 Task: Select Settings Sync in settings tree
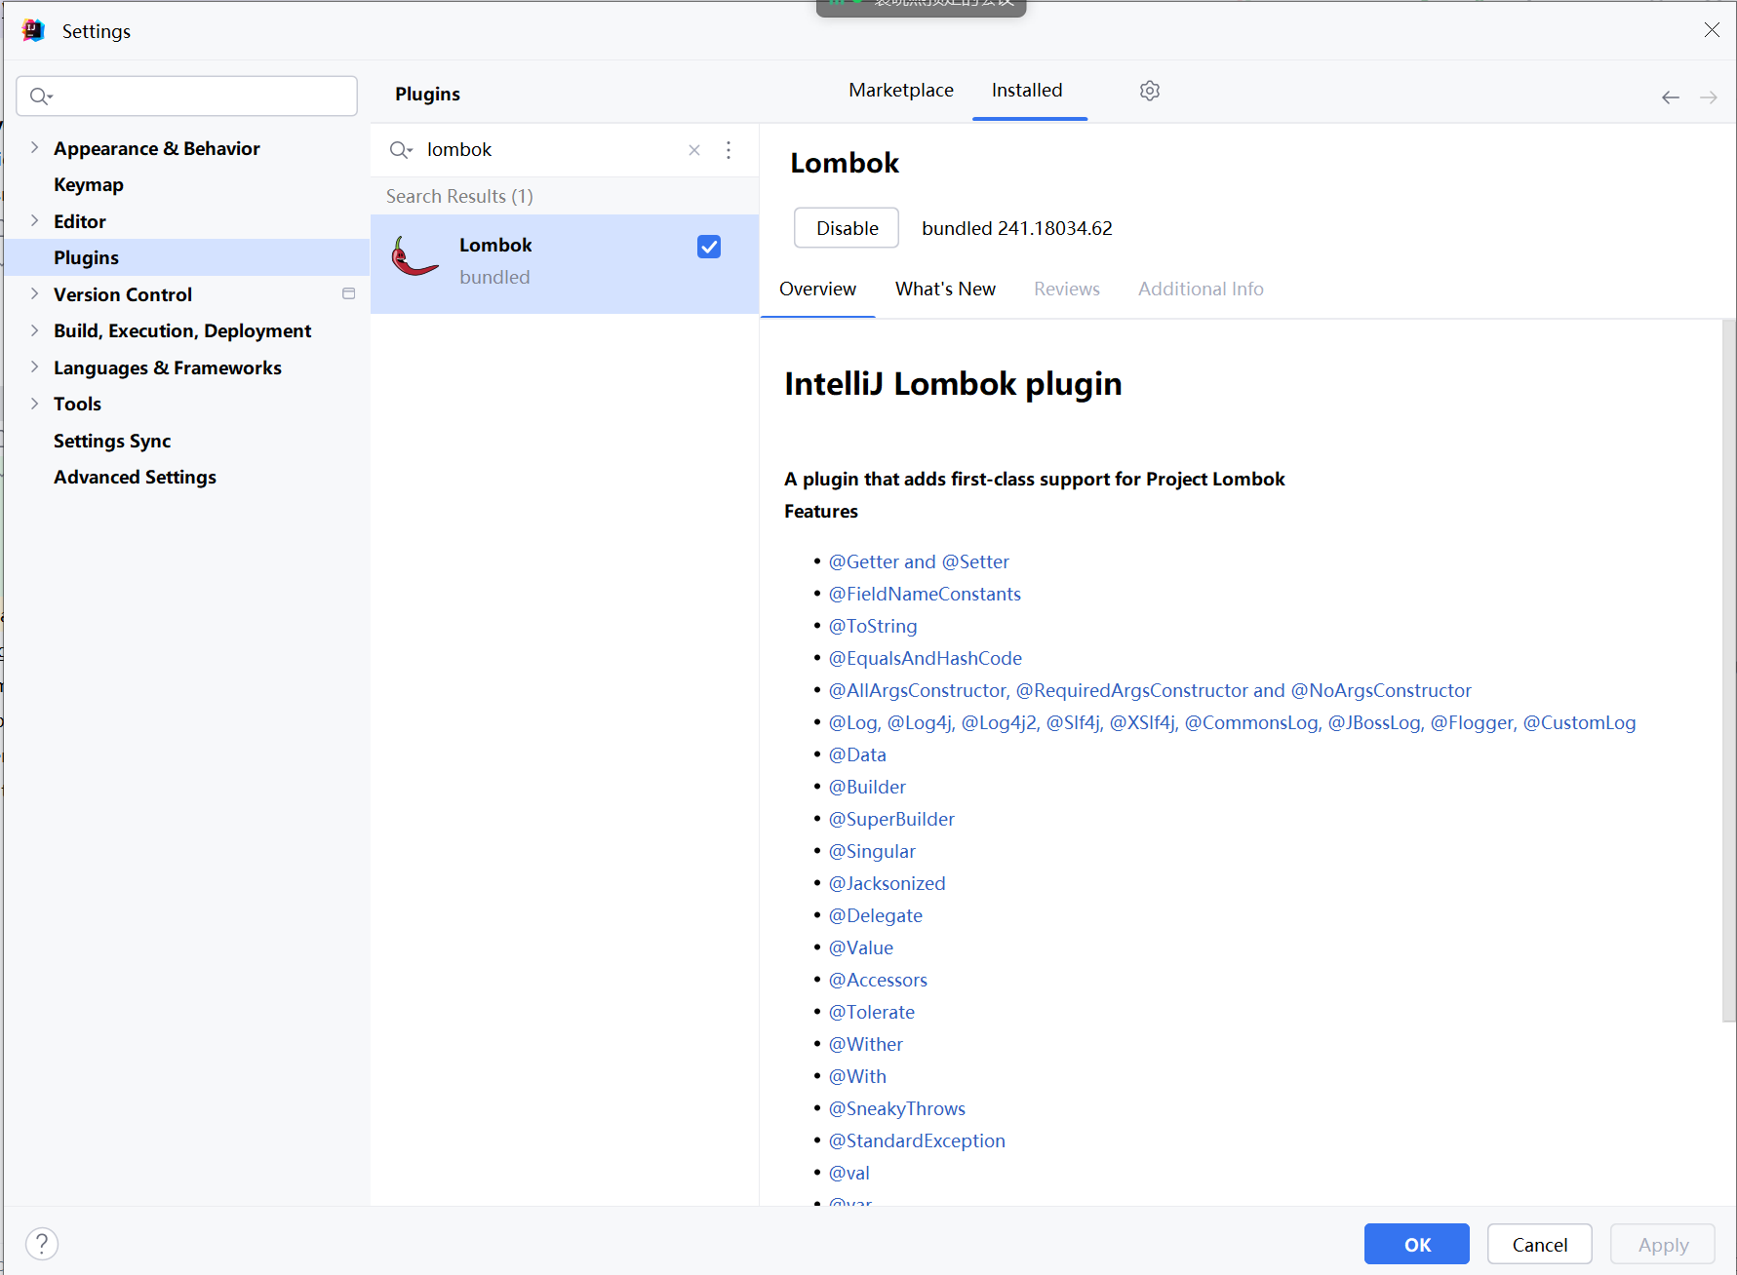tap(112, 441)
